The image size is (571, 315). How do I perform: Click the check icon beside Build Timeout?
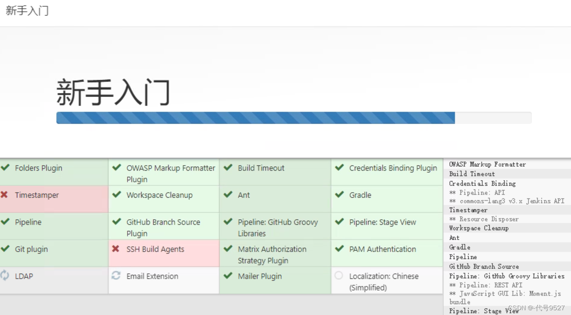coord(228,168)
